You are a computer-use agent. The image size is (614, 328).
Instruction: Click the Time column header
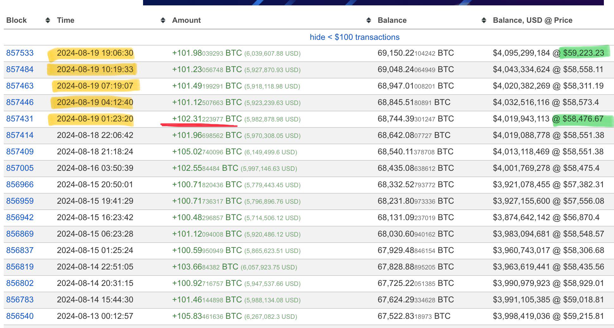tap(66, 20)
